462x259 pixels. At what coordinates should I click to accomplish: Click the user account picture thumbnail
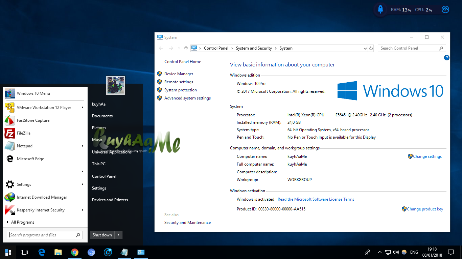[116, 85]
